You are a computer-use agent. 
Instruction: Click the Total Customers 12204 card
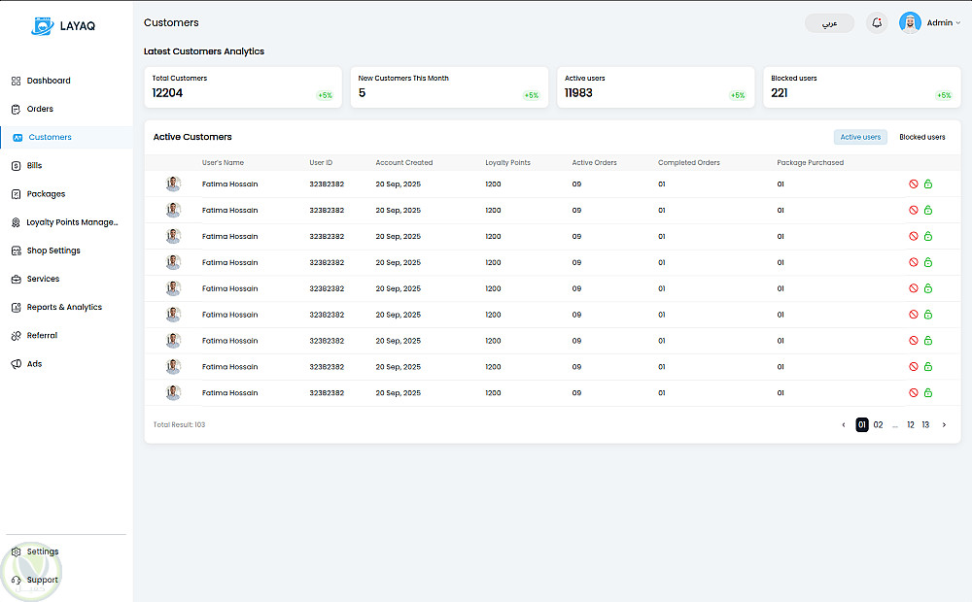pos(243,87)
